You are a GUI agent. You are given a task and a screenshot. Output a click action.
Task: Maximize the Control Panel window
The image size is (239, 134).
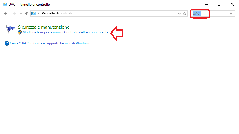pyautogui.click(x=219, y=5)
